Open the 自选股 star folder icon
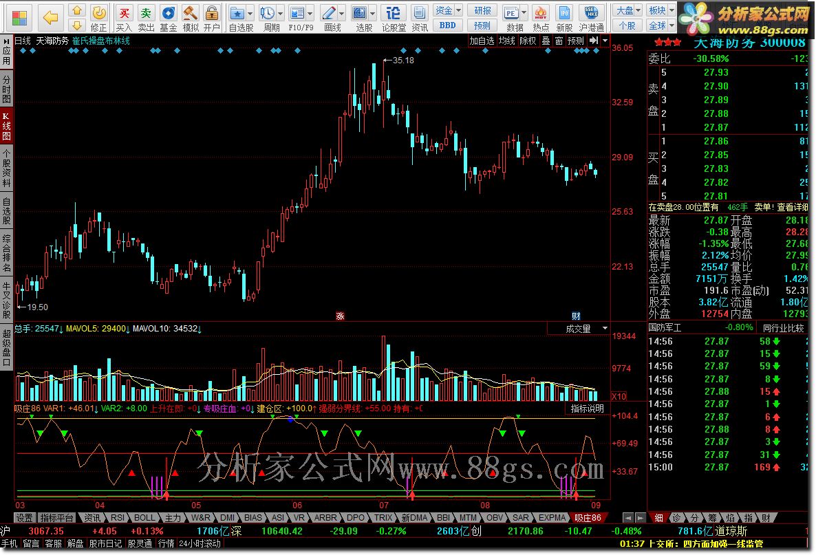 (237, 13)
